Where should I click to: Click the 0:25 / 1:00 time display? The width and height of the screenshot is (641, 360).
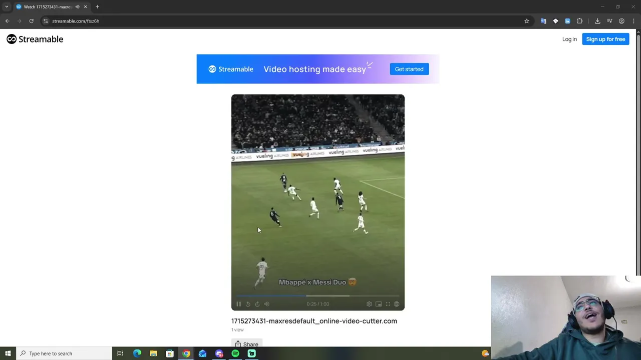[x=318, y=304]
